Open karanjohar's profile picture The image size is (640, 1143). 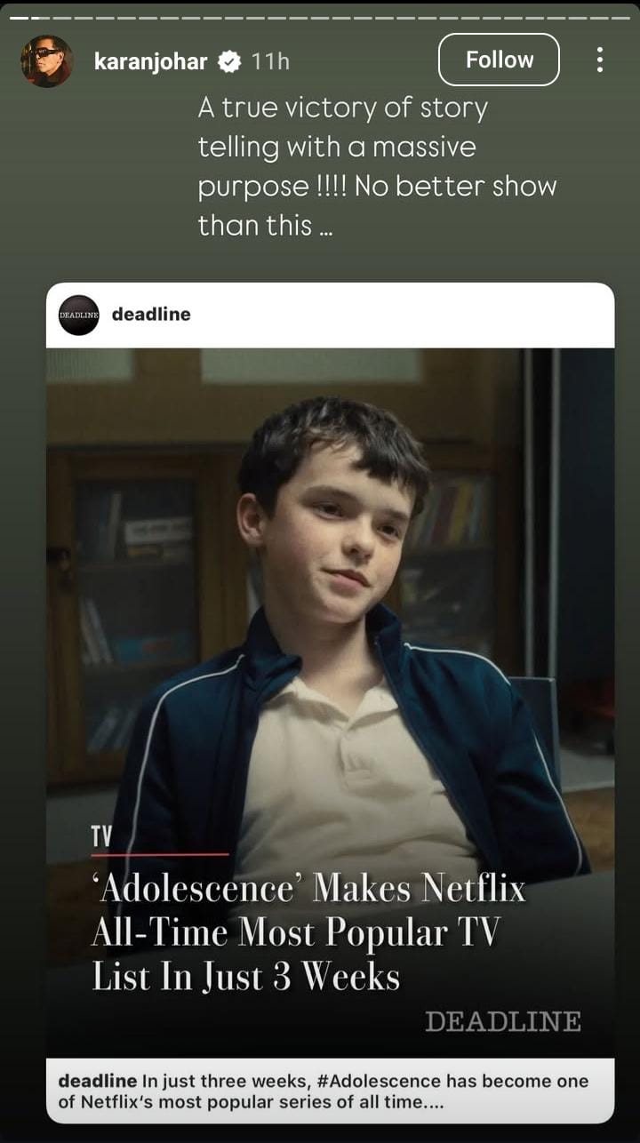(x=46, y=61)
